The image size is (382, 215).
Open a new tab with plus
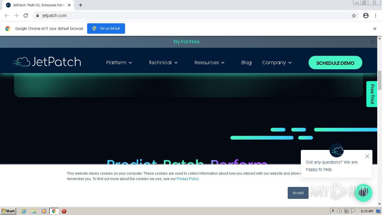pos(81,5)
